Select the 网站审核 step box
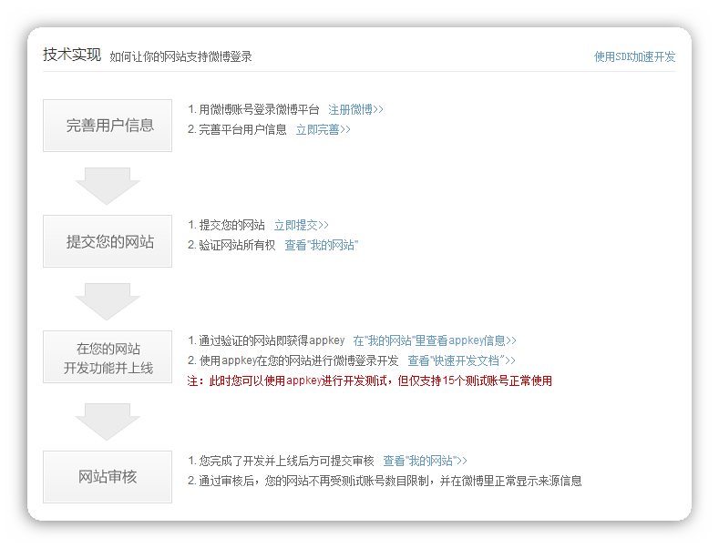 [x=108, y=477]
